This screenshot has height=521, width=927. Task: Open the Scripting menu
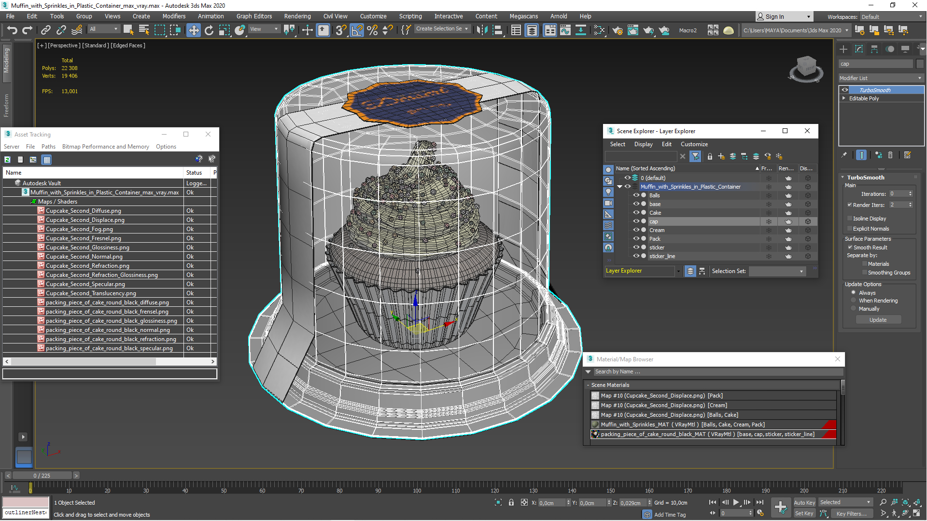pos(410,16)
